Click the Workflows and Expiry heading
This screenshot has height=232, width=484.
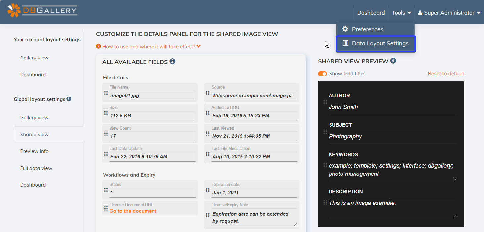coord(129,175)
